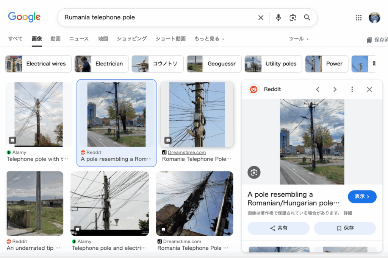388x258 pixels.
Task: Open Alamy 'Telephone pole and electri…' thumbnail
Action: coord(110,204)
